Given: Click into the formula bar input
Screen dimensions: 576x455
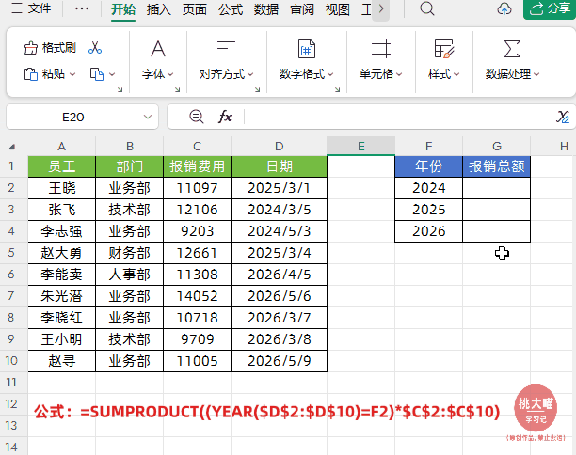Looking at the screenshot, I should [398, 118].
